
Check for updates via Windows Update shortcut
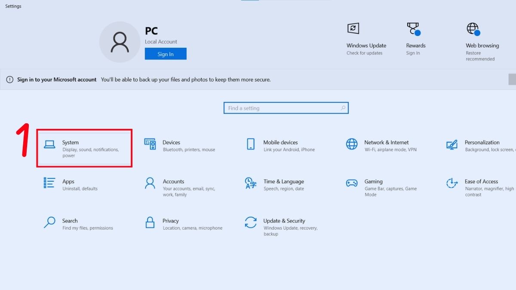coord(366,39)
